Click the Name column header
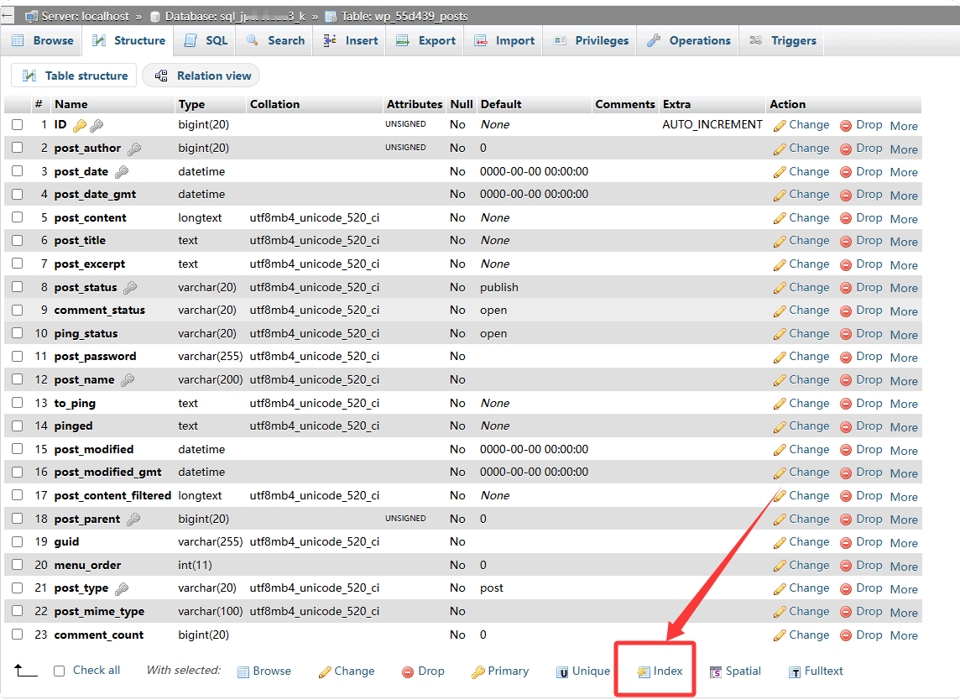The height and width of the screenshot is (700, 960). coord(71,104)
